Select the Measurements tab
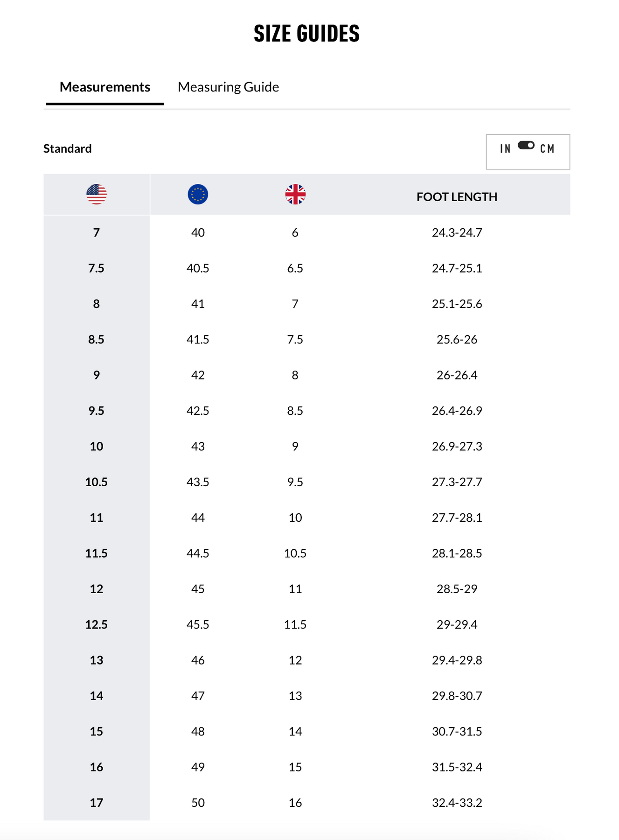This screenshot has height=840, width=619. point(105,87)
